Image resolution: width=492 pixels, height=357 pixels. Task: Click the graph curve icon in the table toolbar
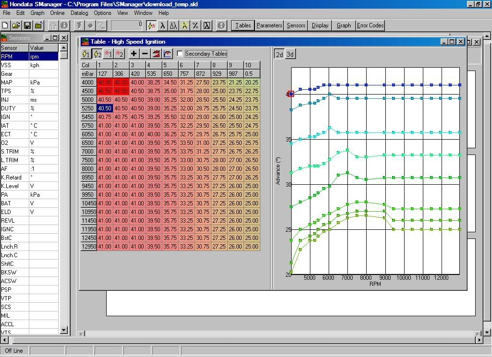[x=167, y=54]
